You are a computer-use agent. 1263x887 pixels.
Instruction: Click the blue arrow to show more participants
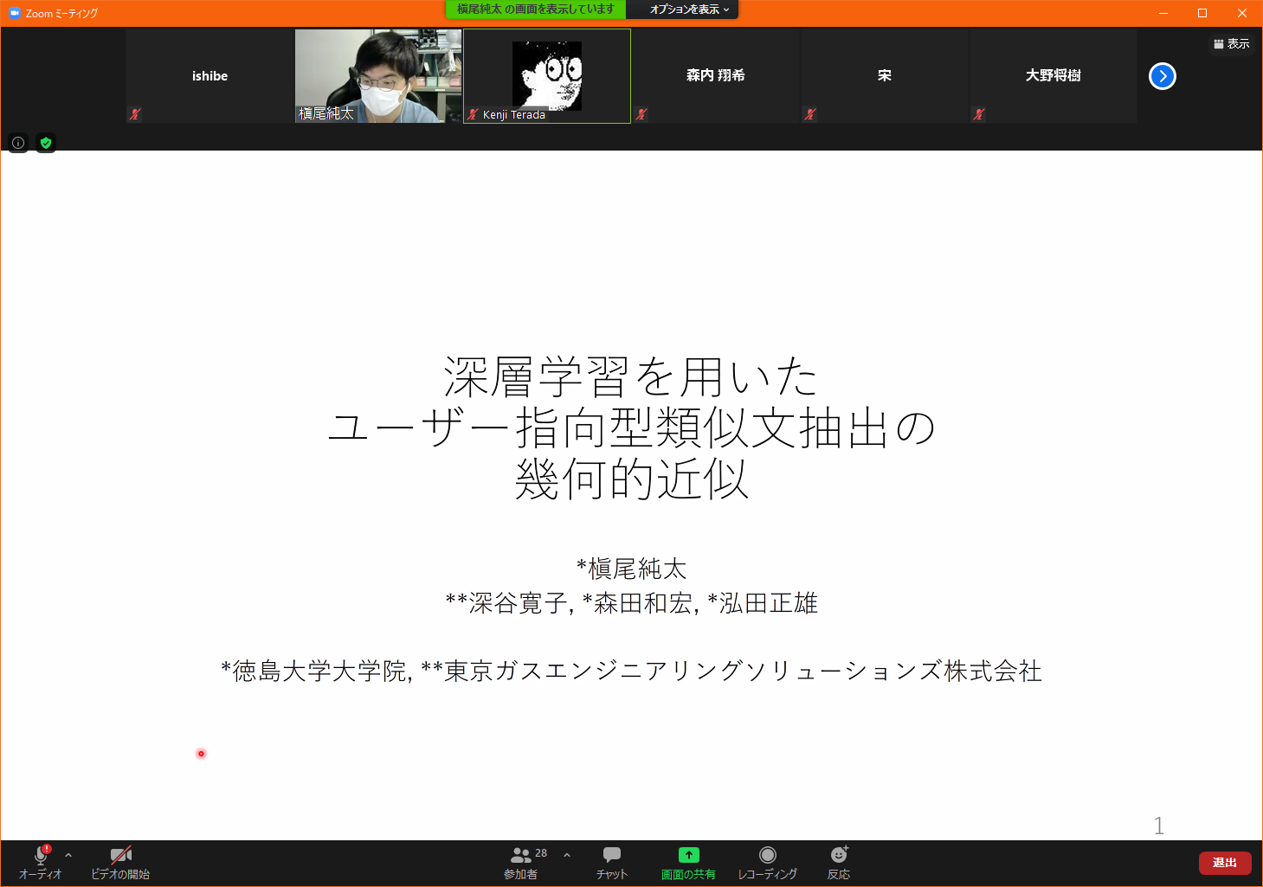click(1162, 76)
